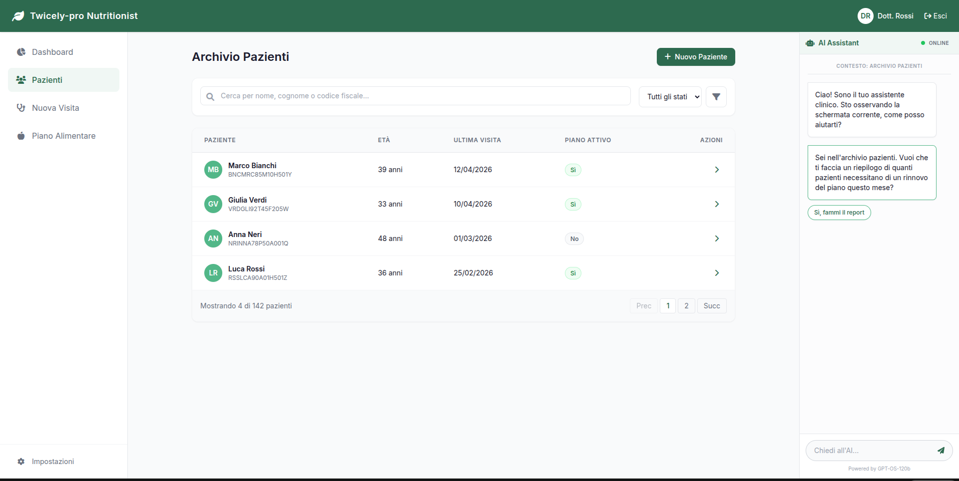This screenshot has width=959, height=481.
Task: Log out using Esci
Action: pos(935,16)
